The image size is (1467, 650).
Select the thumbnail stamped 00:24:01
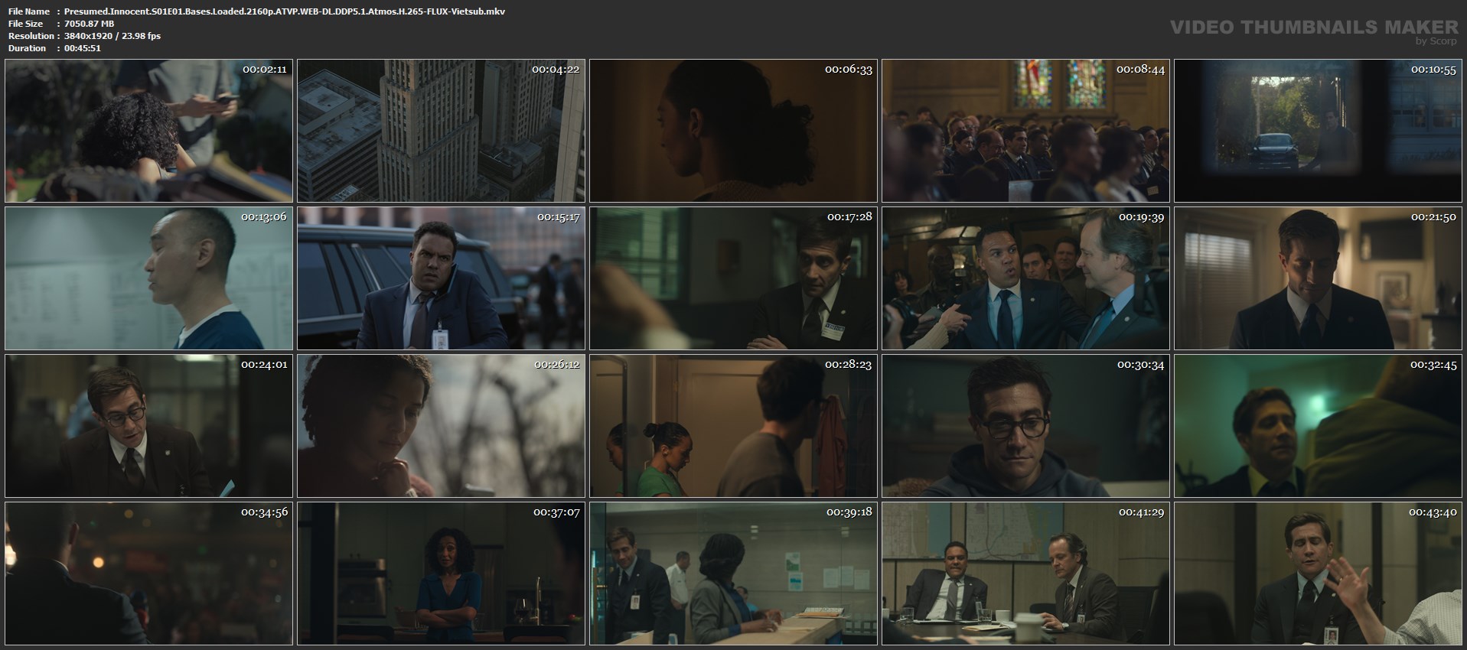tap(149, 426)
